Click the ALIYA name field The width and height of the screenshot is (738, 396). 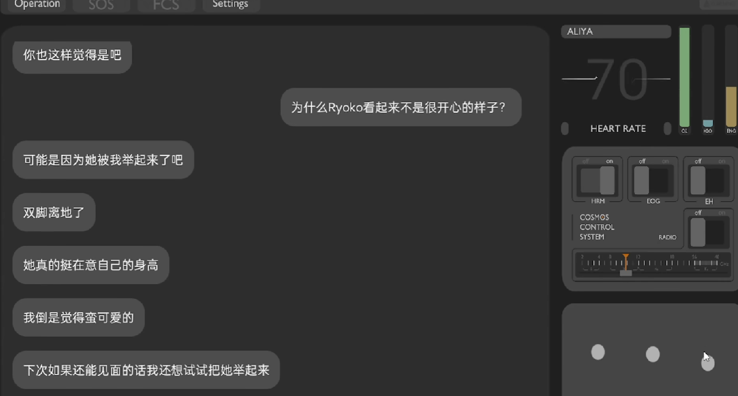pyautogui.click(x=616, y=31)
